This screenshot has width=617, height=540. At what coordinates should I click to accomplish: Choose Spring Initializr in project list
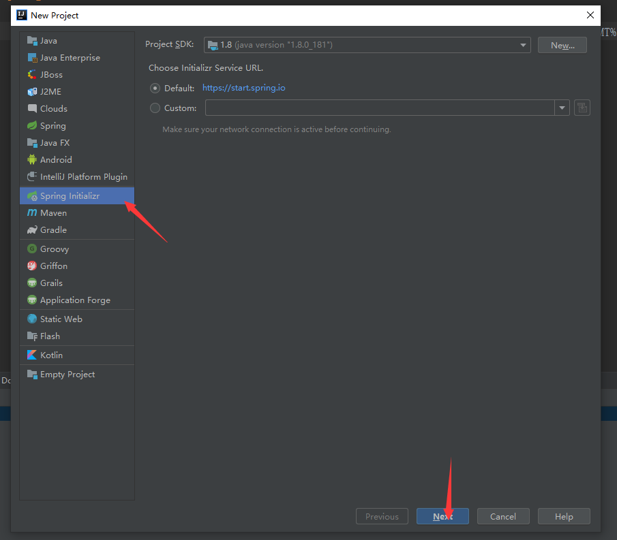(x=77, y=195)
